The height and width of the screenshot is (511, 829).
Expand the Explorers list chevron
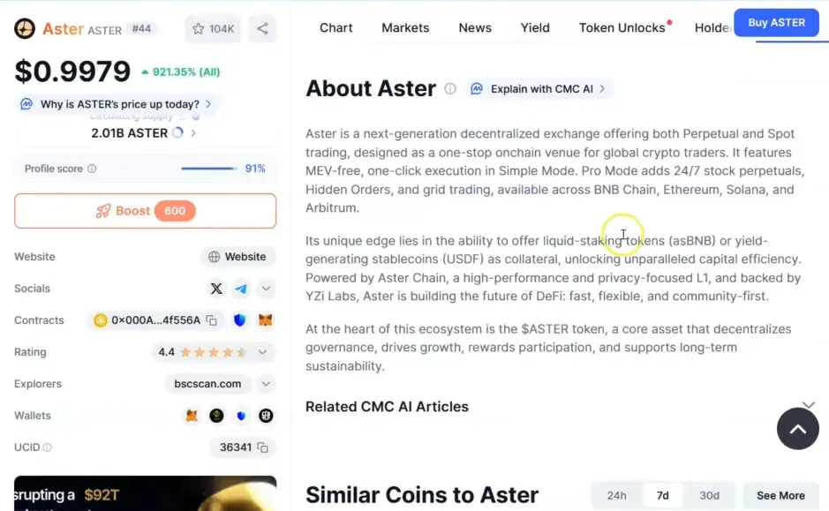tap(266, 384)
